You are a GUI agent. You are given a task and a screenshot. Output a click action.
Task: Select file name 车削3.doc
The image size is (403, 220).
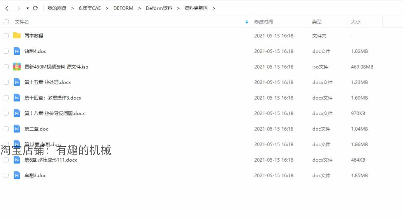35,175
